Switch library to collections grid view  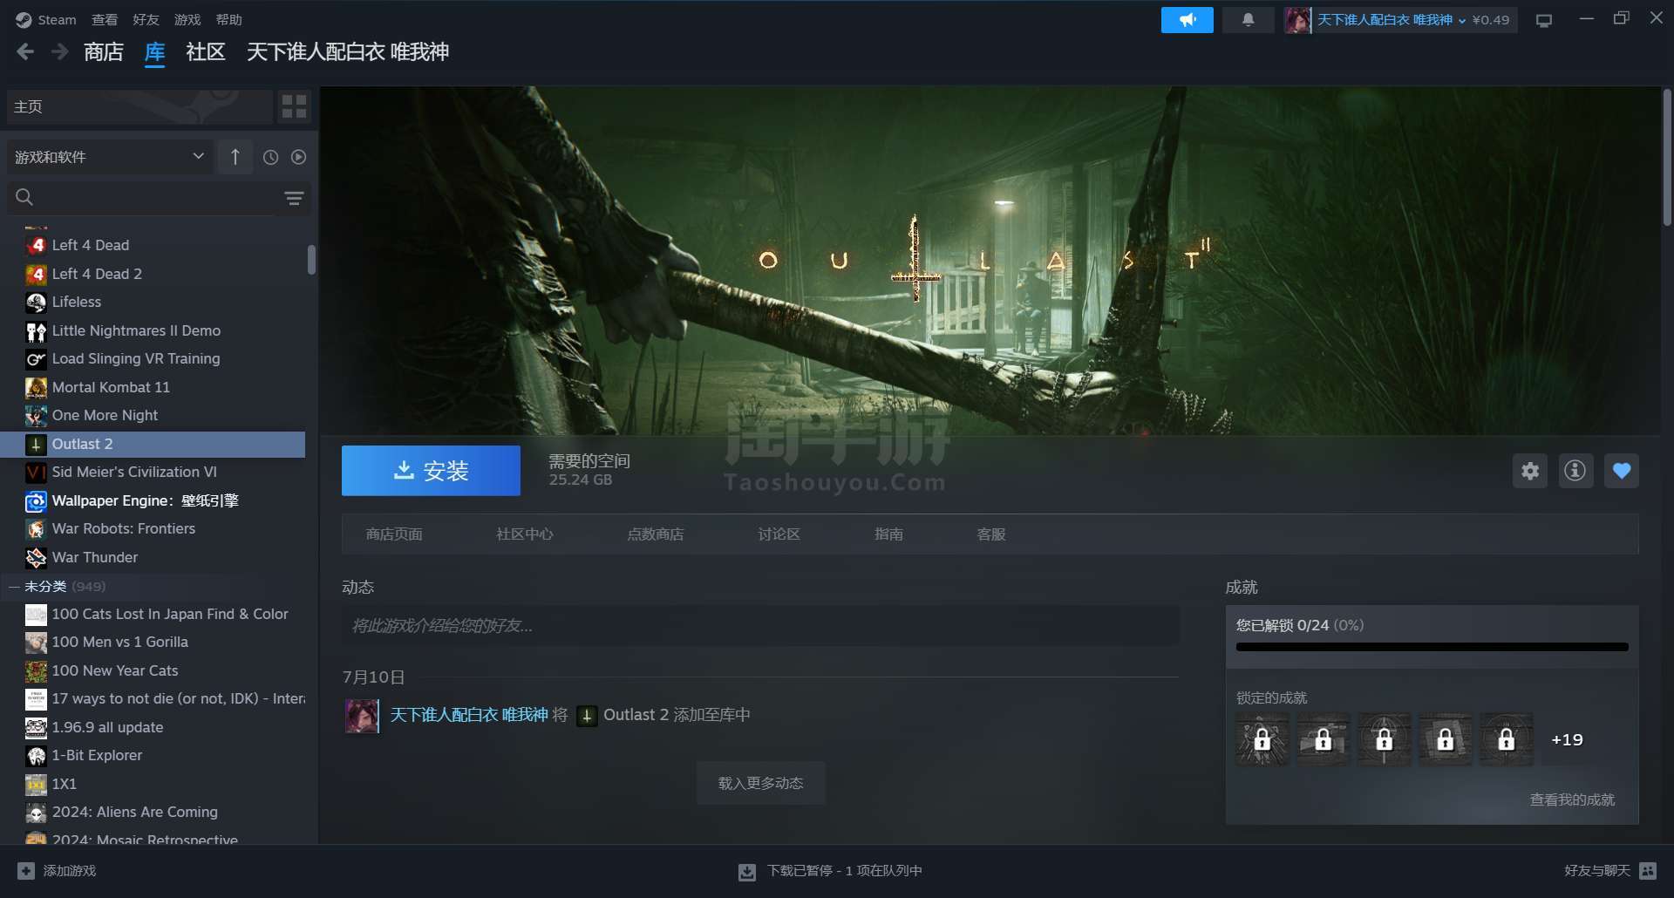[x=294, y=106]
